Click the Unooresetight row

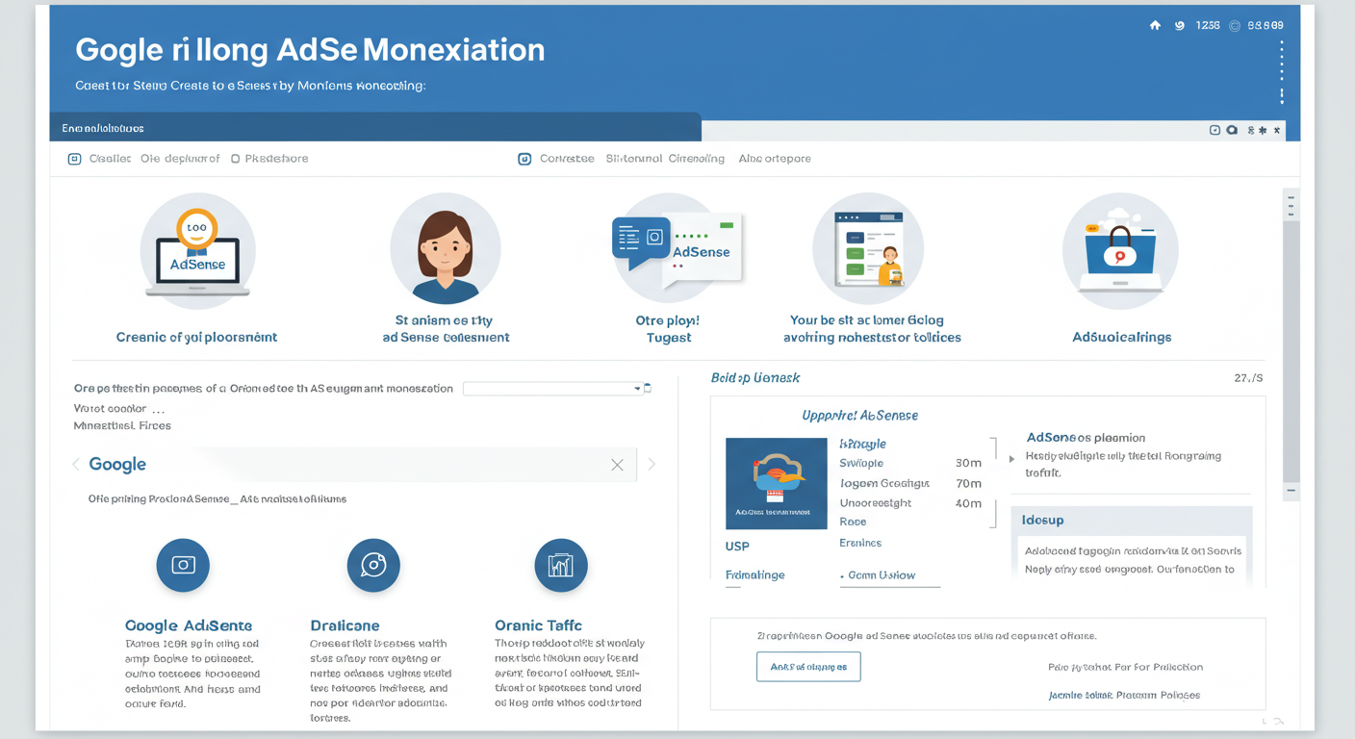[875, 503]
